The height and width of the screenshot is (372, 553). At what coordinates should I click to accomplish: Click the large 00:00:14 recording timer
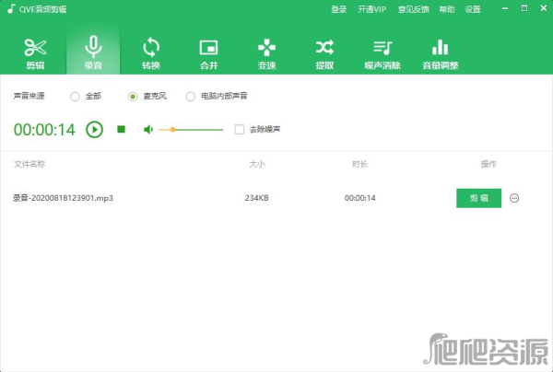(44, 130)
